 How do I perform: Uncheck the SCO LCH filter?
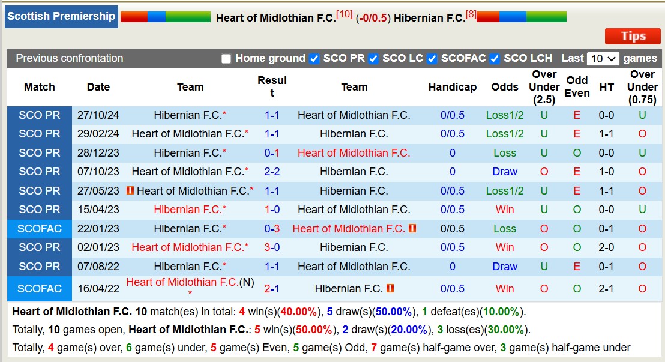[495, 59]
